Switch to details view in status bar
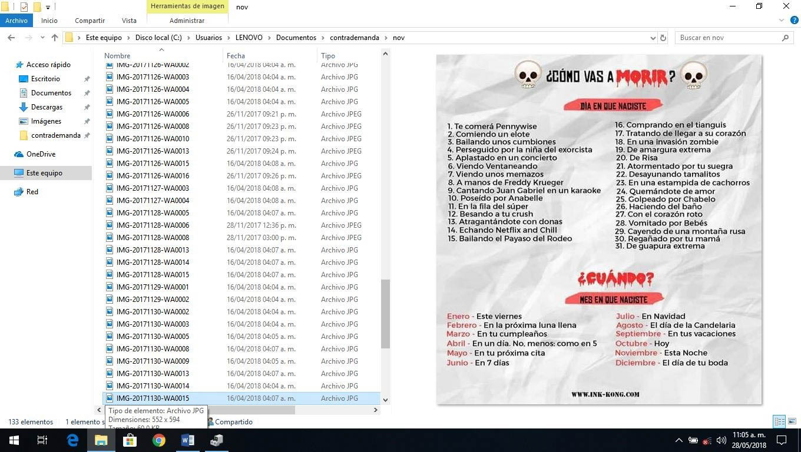This screenshot has height=452, width=801. 779,421
